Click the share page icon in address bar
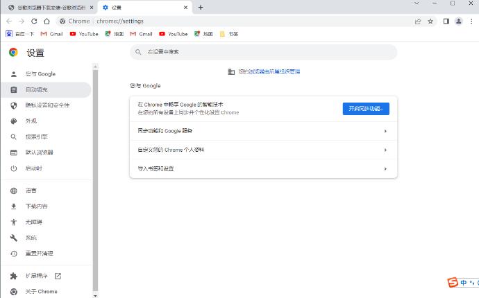The height and width of the screenshot is (298, 479). coord(418,21)
